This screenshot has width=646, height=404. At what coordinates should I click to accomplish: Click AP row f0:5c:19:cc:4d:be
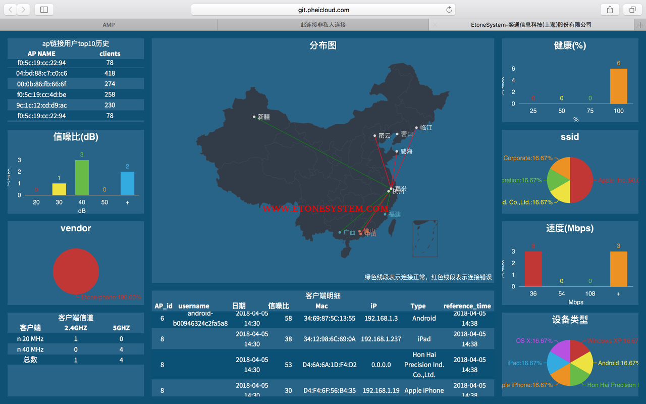76,94
